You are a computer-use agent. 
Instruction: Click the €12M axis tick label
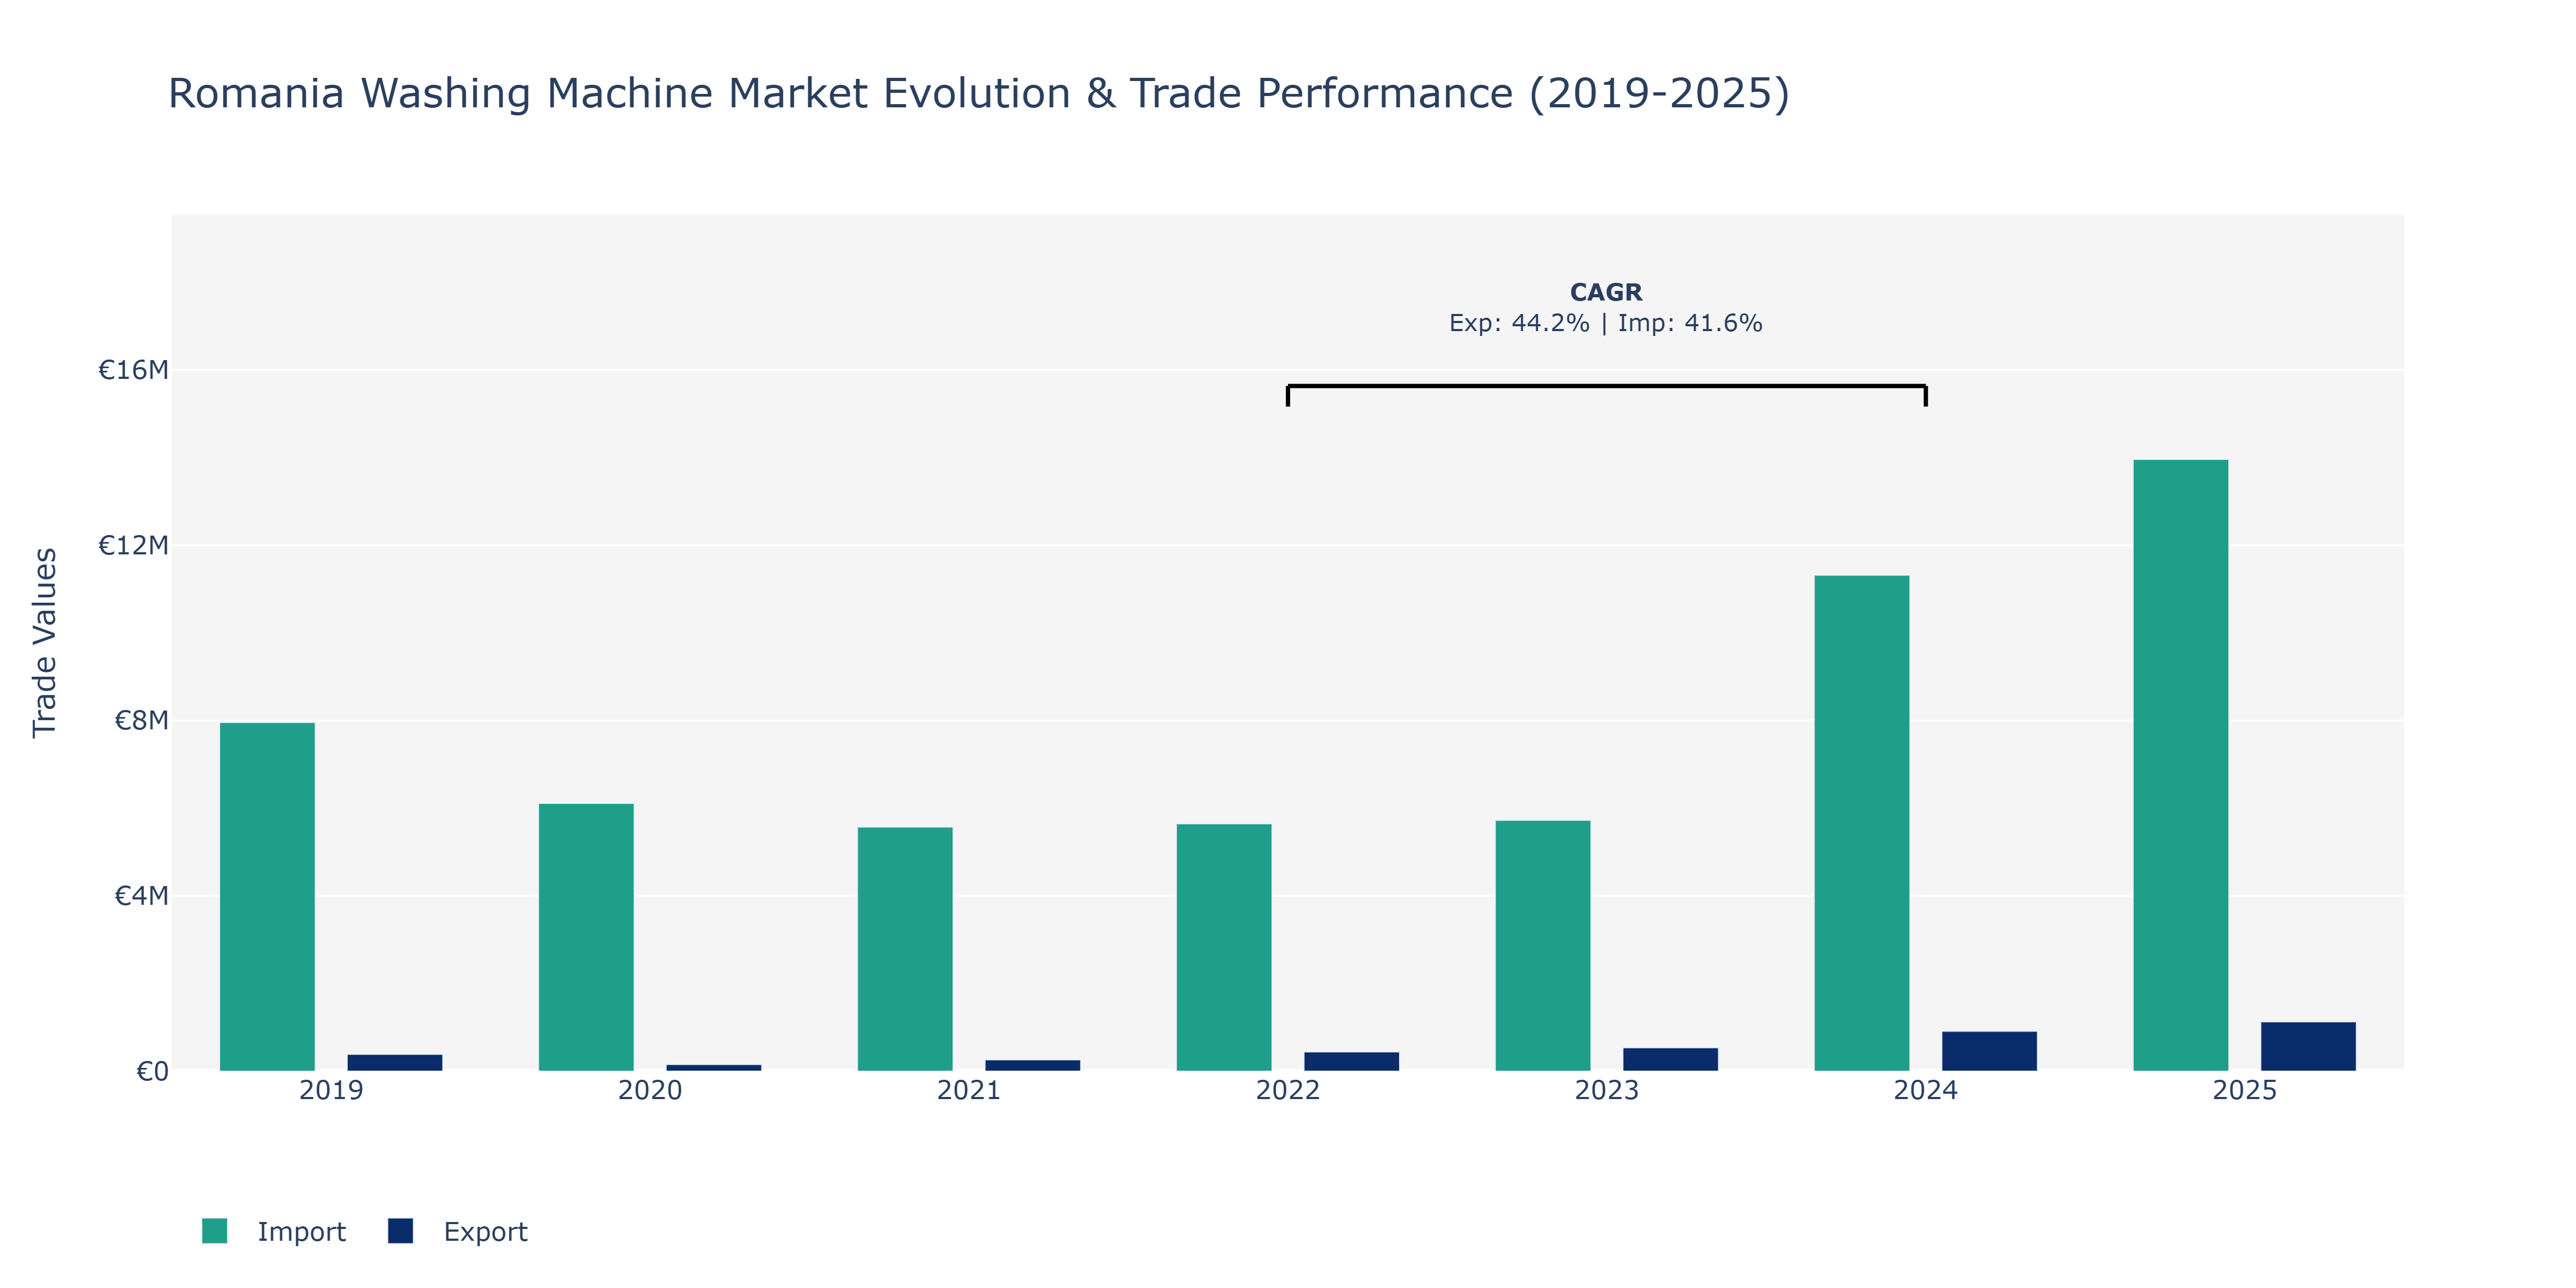[133, 545]
